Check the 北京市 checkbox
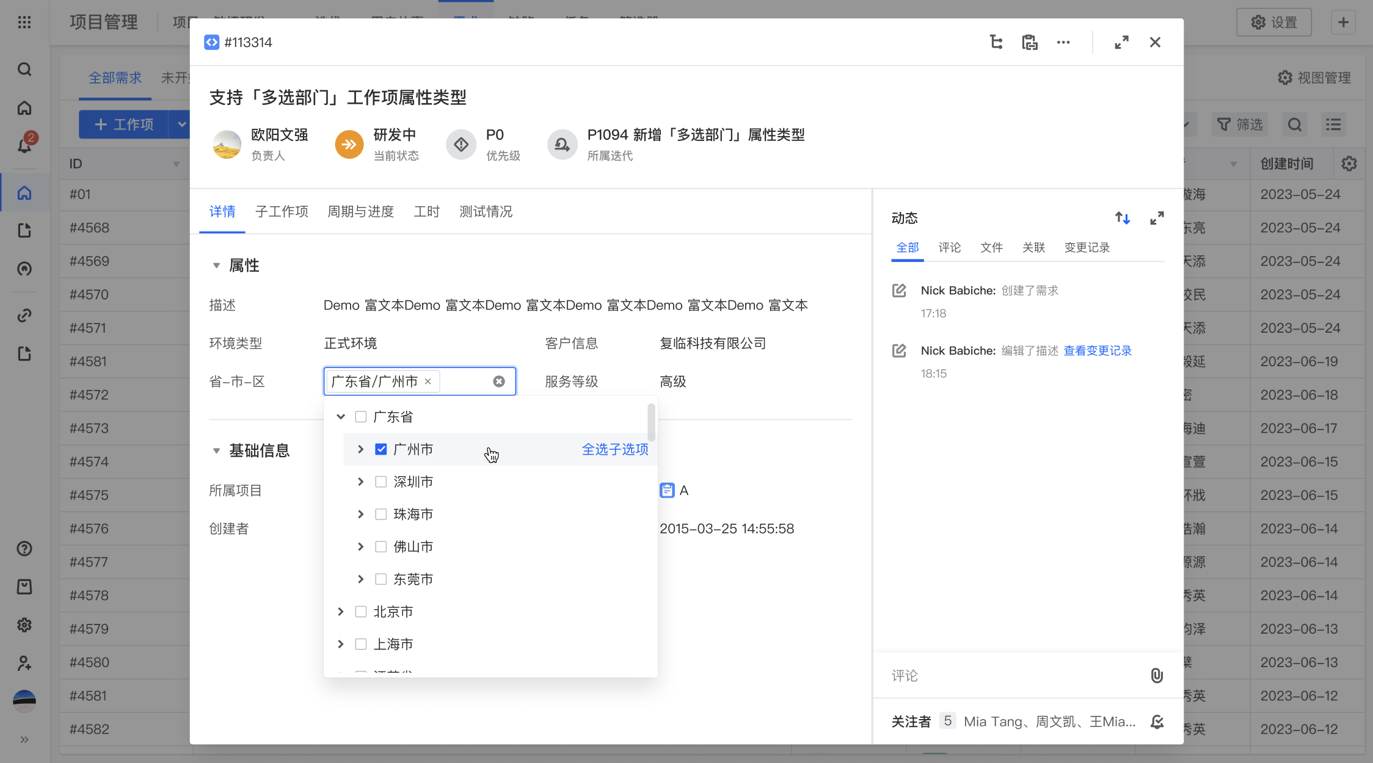This screenshot has width=1373, height=763. tap(361, 612)
